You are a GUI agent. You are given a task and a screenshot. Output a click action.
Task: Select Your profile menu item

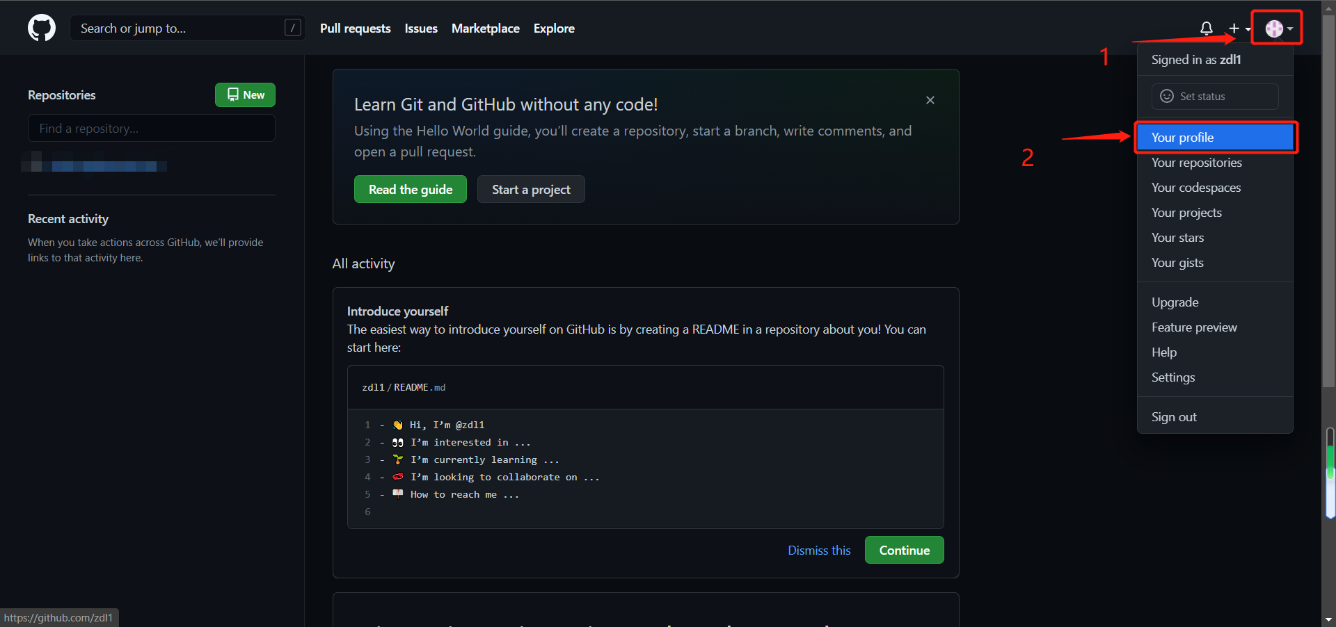click(1215, 138)
